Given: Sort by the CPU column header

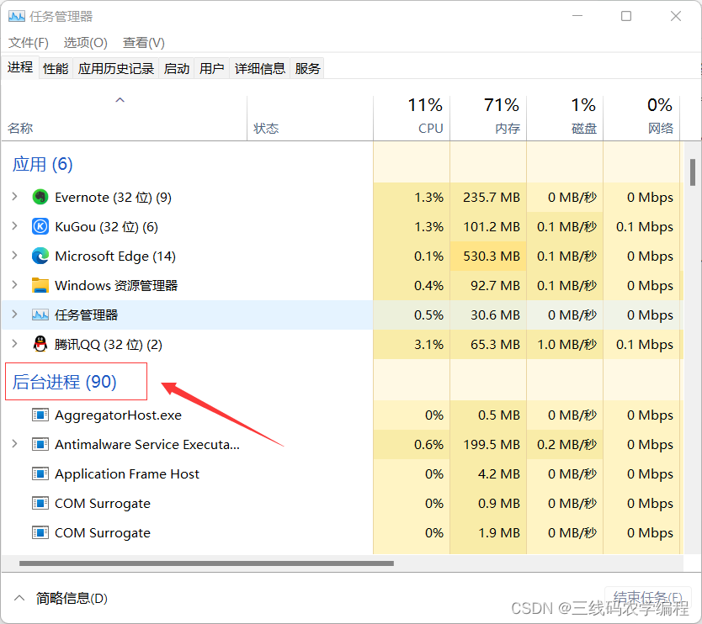Looking at the screenshot, I should point(412,118).
